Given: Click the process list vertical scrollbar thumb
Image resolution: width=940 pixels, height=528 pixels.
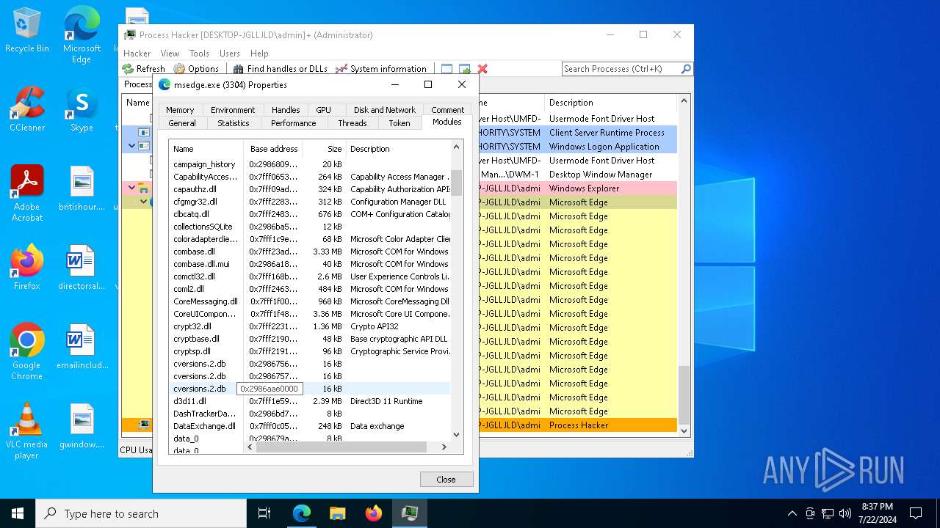Looking at the screenshot, I should [x=684, y=394].
